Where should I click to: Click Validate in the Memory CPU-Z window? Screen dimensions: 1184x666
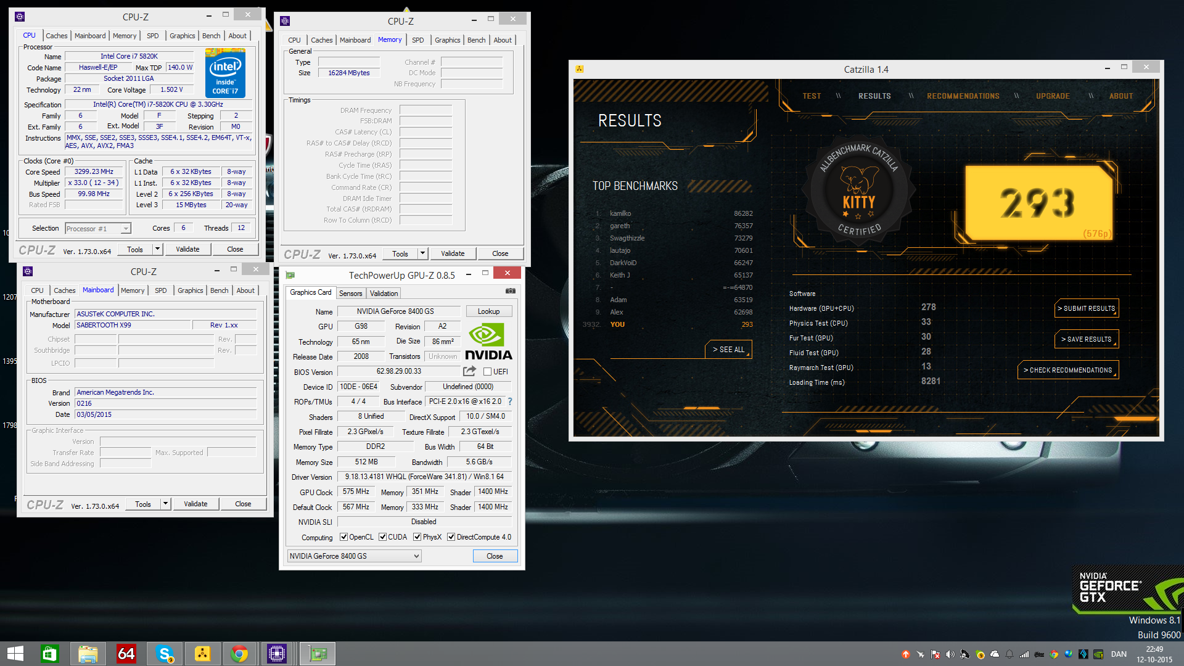coord(453,253)
